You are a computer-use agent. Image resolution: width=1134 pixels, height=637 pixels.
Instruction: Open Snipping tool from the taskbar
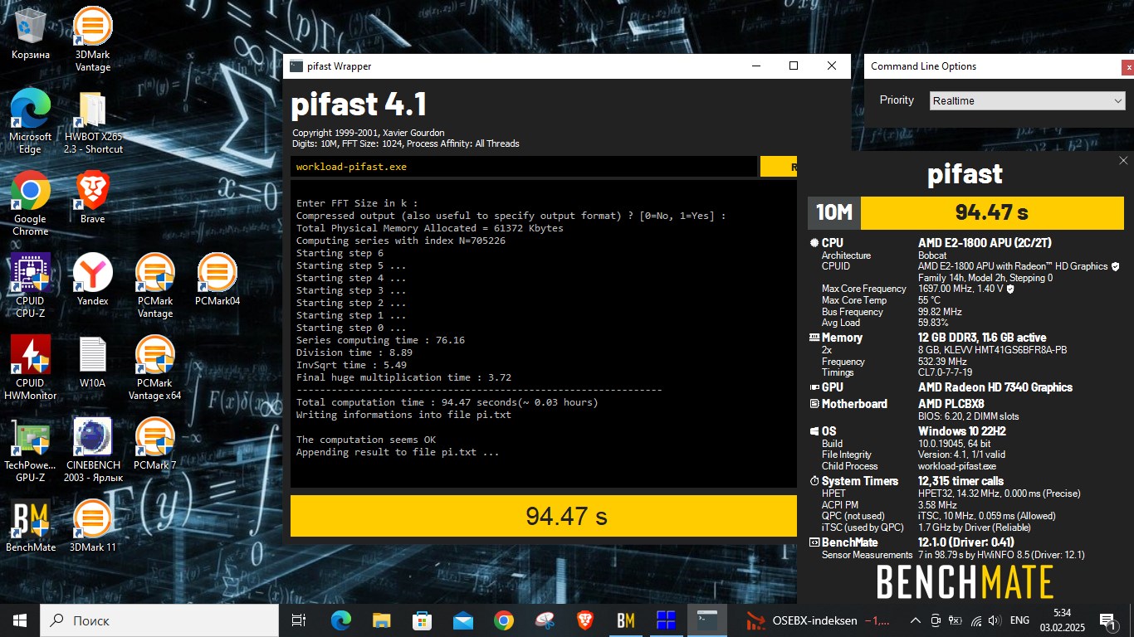click(x=544, y=620)
